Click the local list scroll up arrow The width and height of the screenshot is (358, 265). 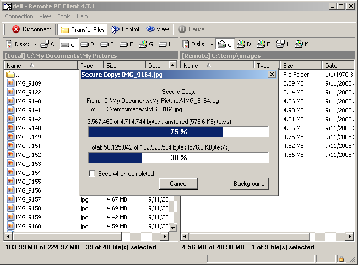(x=173, y=66)
